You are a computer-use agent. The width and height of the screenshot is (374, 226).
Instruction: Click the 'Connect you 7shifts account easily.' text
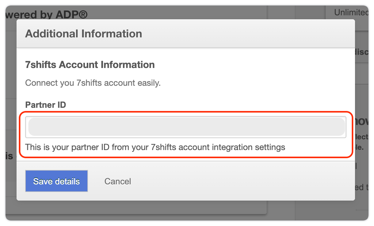(93, 83)
